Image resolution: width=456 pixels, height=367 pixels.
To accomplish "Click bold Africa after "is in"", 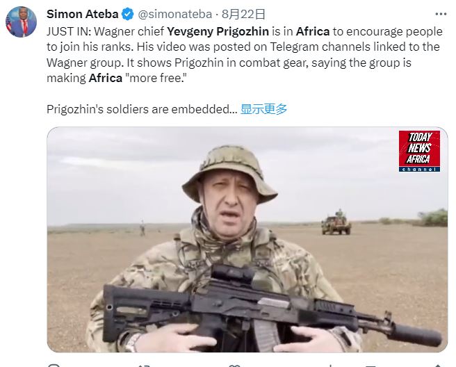I will click(x=313, y=31).
